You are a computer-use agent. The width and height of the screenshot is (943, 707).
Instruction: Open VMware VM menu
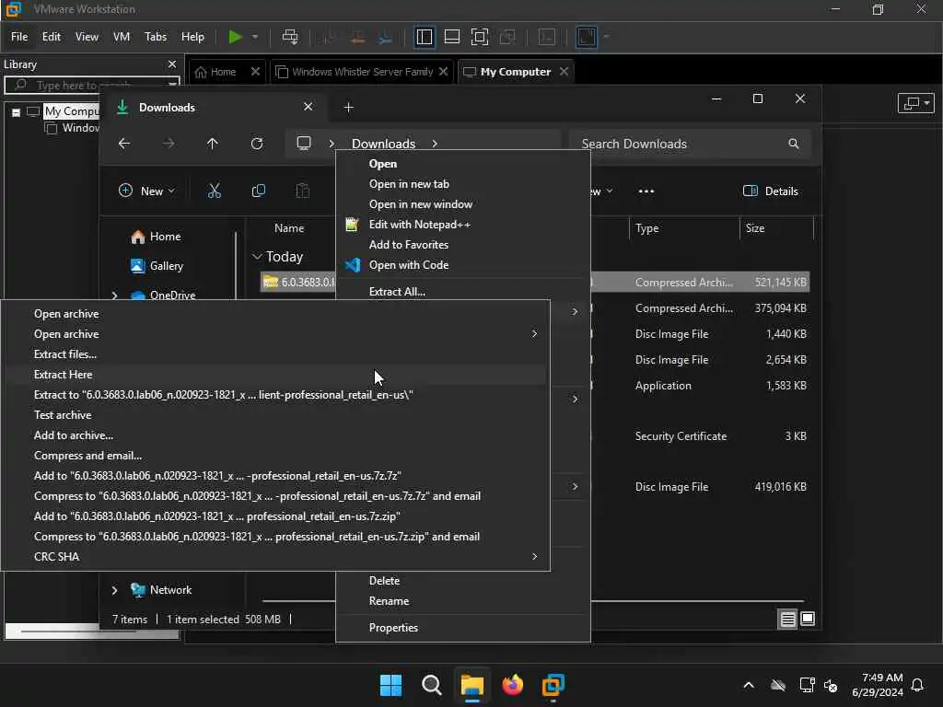[x=122, y=37]
